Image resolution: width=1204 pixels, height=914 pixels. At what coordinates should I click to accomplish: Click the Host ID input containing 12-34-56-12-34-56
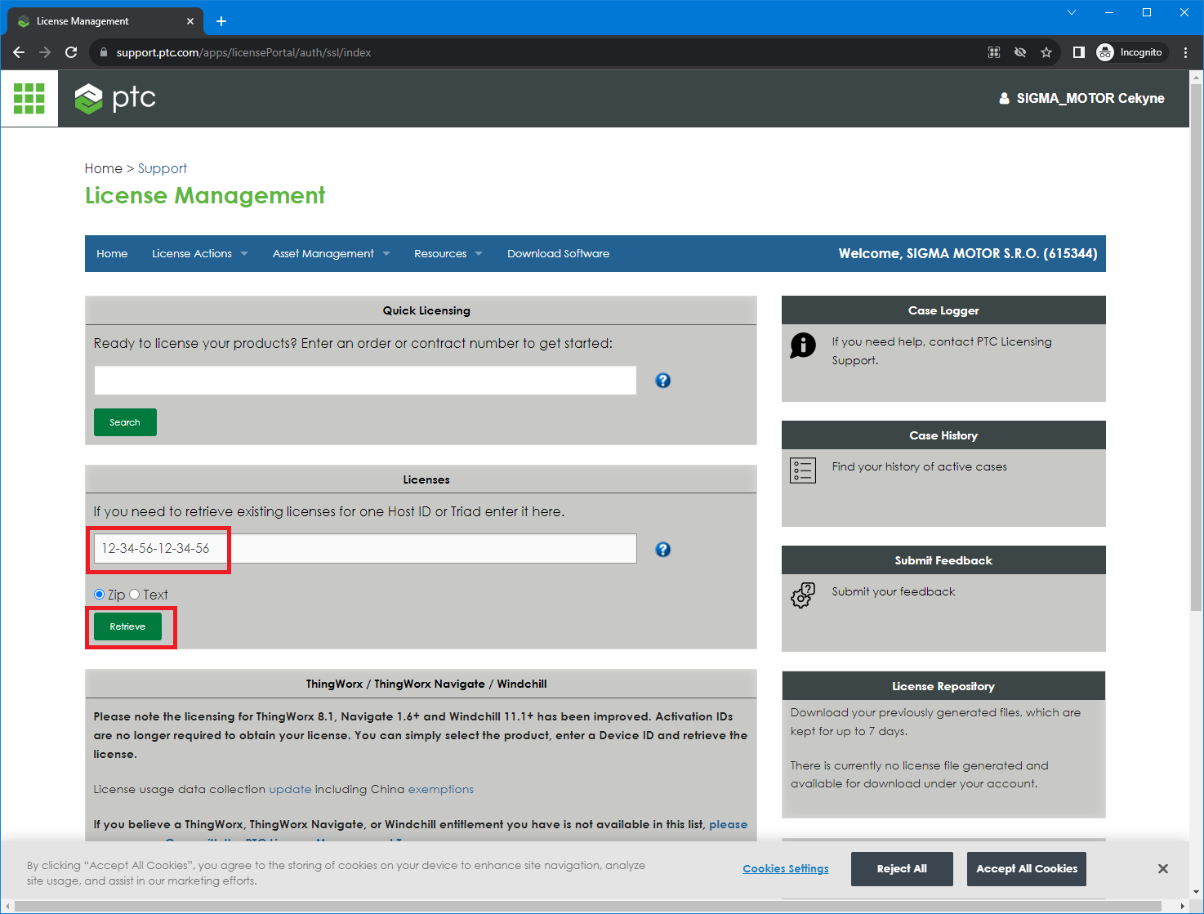[x=365, y=548]
